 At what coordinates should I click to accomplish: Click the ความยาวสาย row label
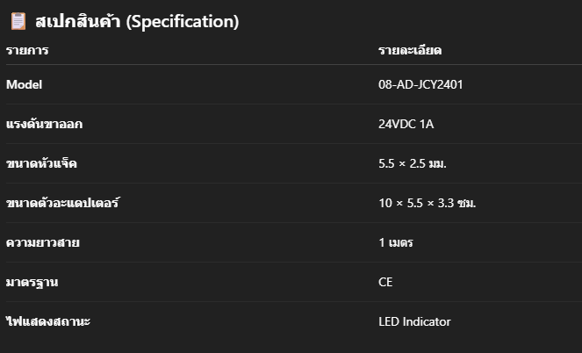pos(43,242)
